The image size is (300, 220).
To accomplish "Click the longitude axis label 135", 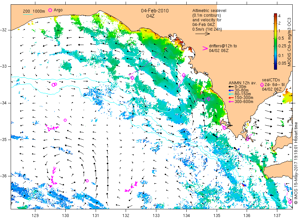I will tap(217, 216).
